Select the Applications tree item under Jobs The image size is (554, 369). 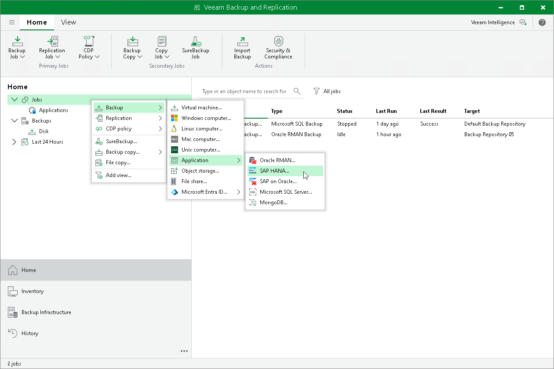click(53, 110)
